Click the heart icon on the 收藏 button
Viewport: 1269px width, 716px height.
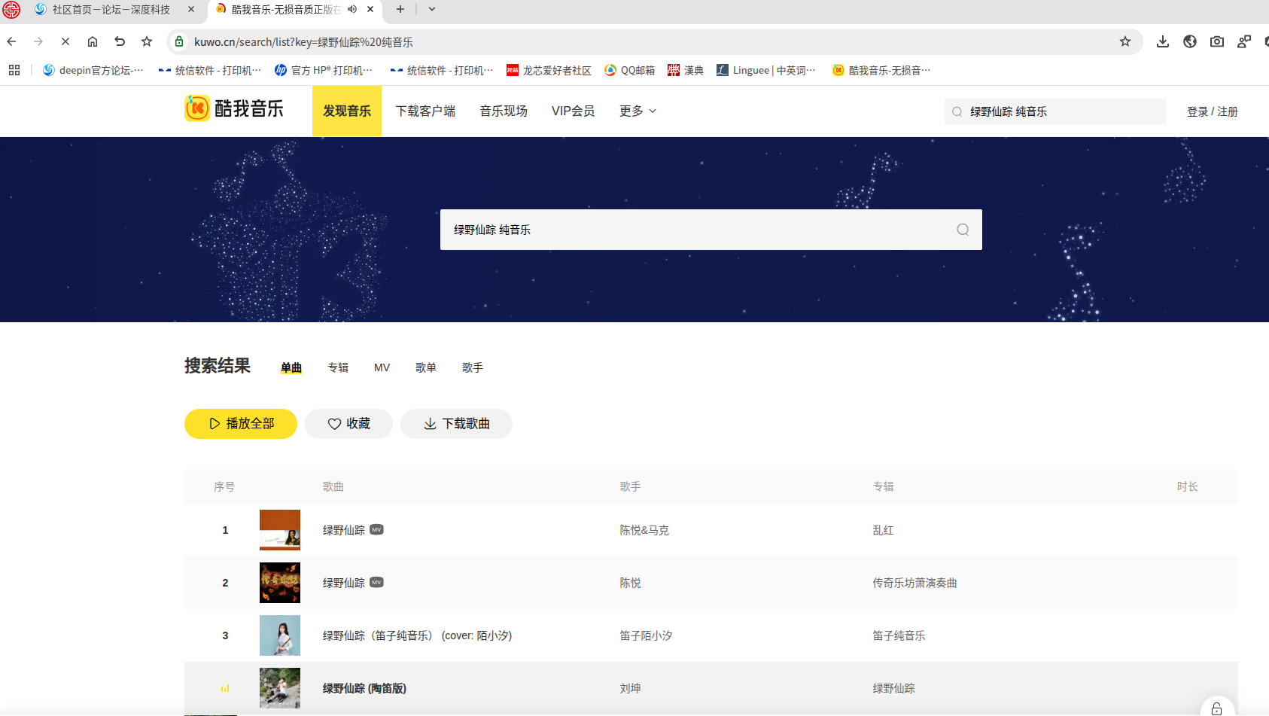(x=334, y=424)
